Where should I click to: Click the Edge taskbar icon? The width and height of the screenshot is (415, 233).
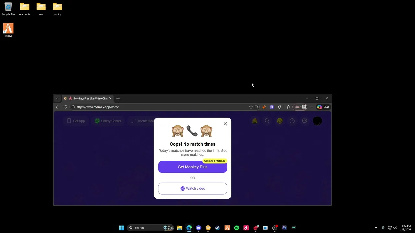pyautogui.click(x=189, y=228)
